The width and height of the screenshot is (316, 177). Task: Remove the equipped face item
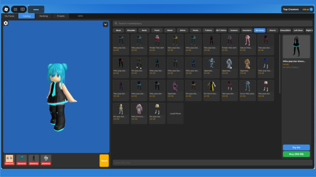(9, 163)
